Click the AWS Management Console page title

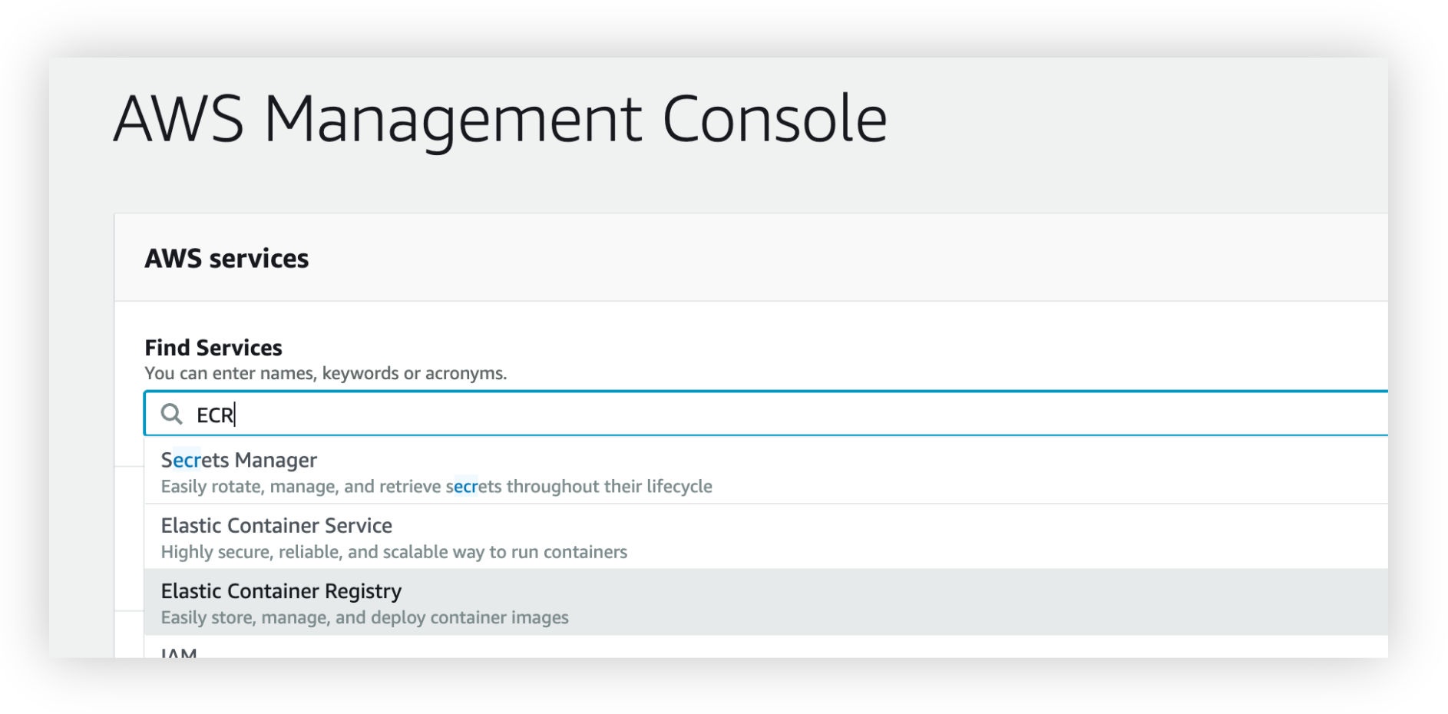click(500, 119)
